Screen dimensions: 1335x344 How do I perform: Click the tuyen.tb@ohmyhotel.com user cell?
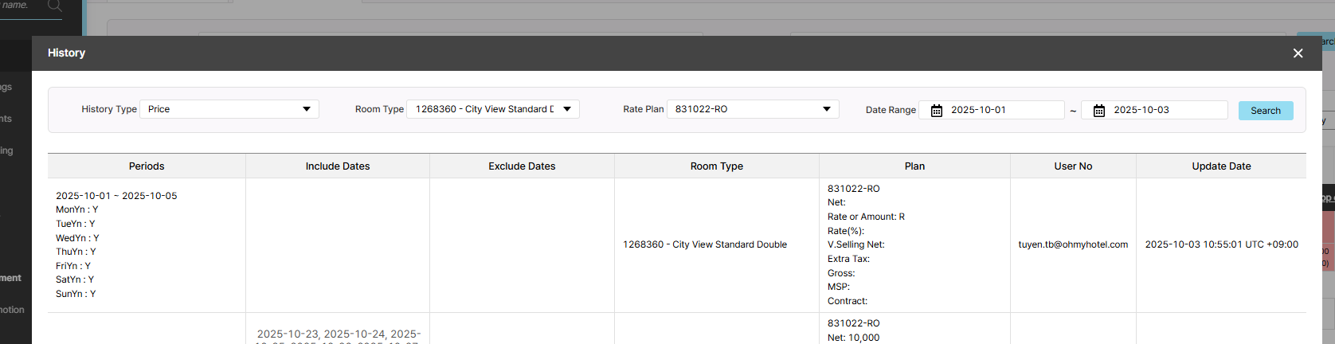click(1073, 244)
